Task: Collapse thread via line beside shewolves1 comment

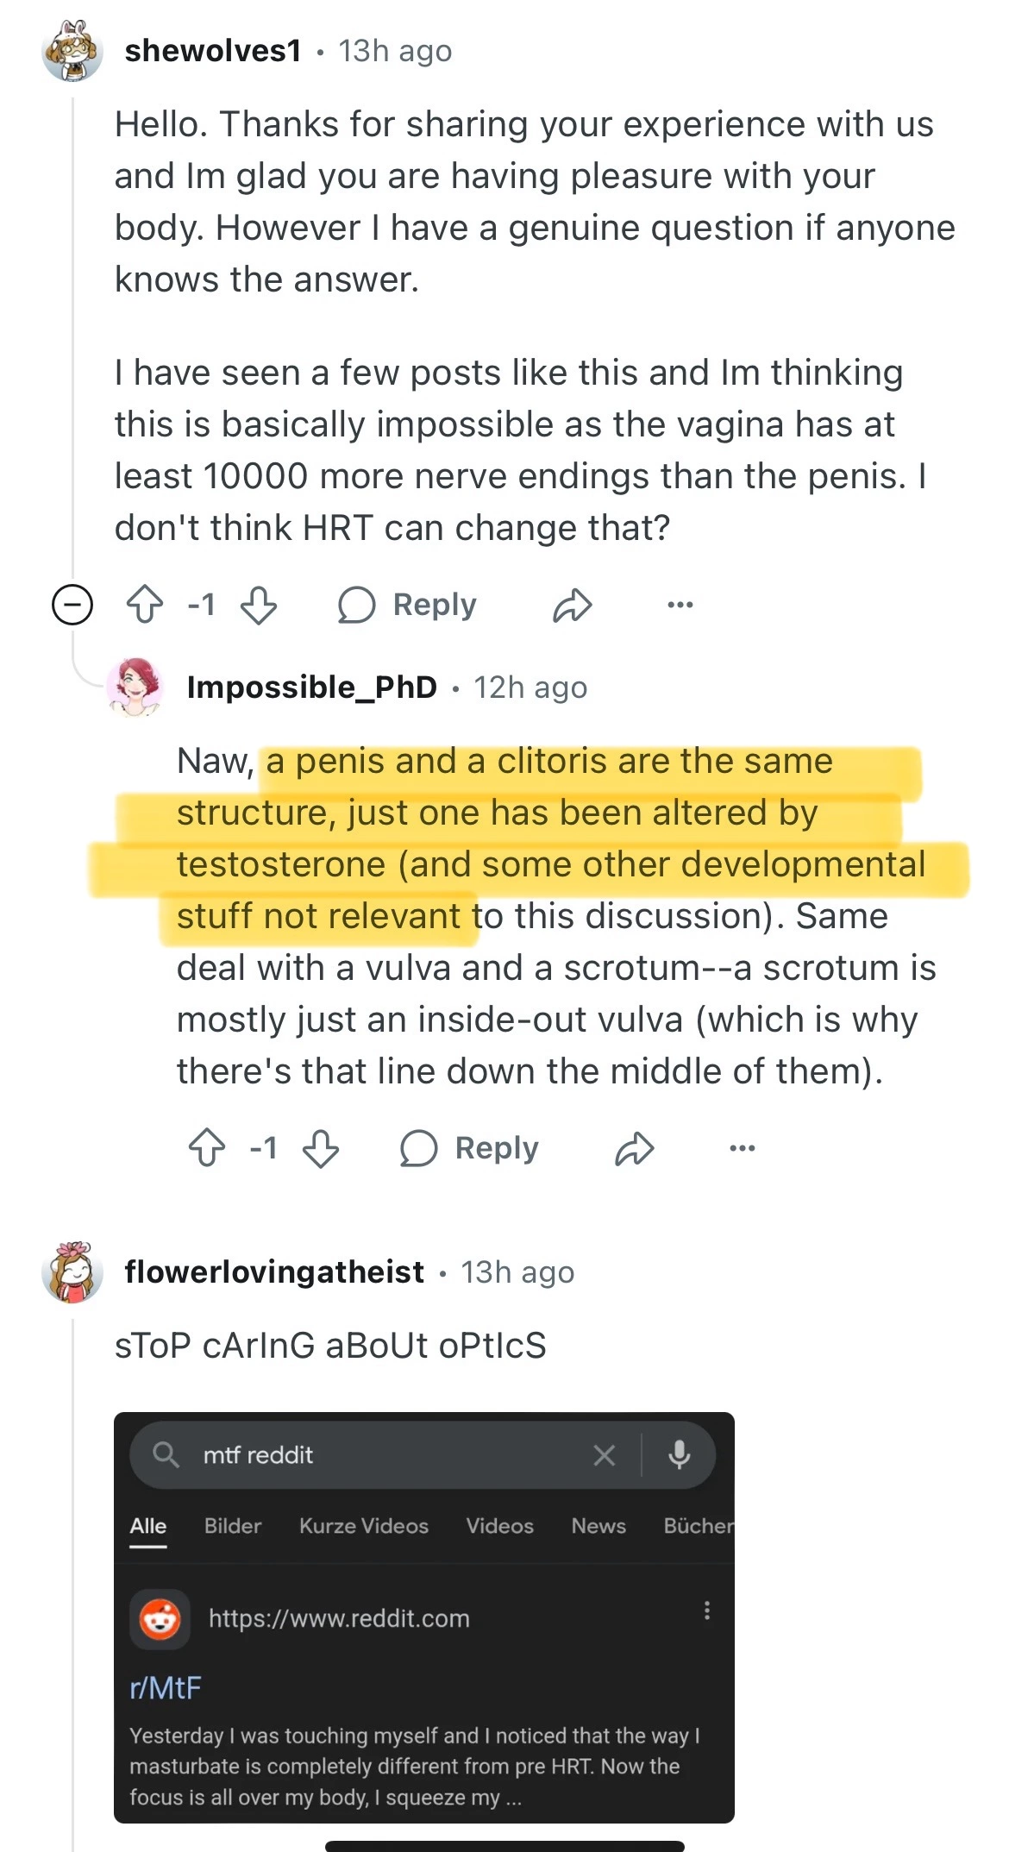Action: point(73,345)
